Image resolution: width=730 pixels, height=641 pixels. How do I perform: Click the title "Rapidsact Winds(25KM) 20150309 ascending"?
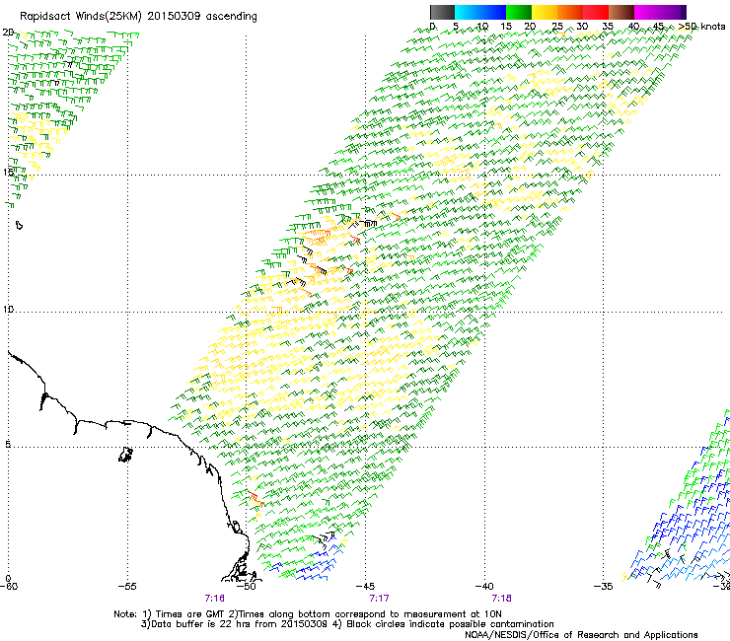[x=138, y=17]
